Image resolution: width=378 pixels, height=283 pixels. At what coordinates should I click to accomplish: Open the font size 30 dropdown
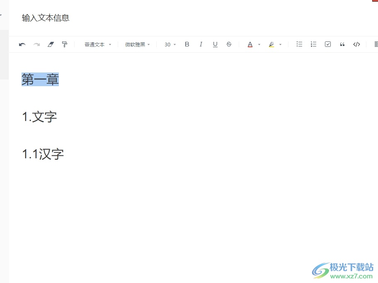(x=170, y=45)
